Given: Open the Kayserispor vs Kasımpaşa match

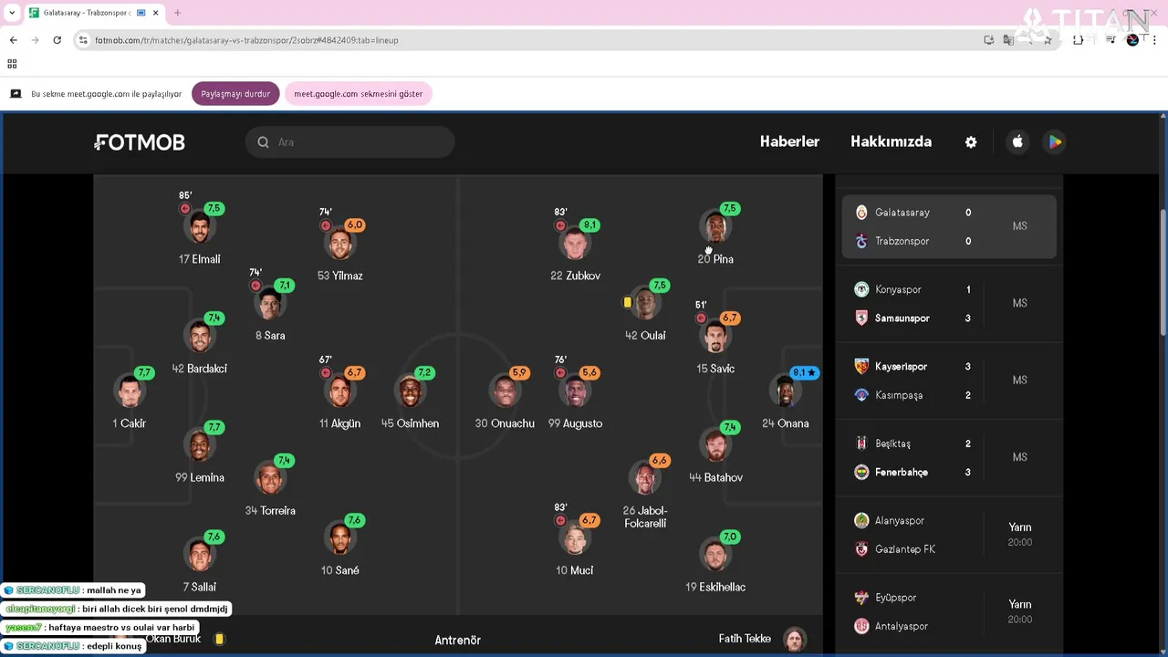Looking at the screenshot, I should tap(949, 381).
